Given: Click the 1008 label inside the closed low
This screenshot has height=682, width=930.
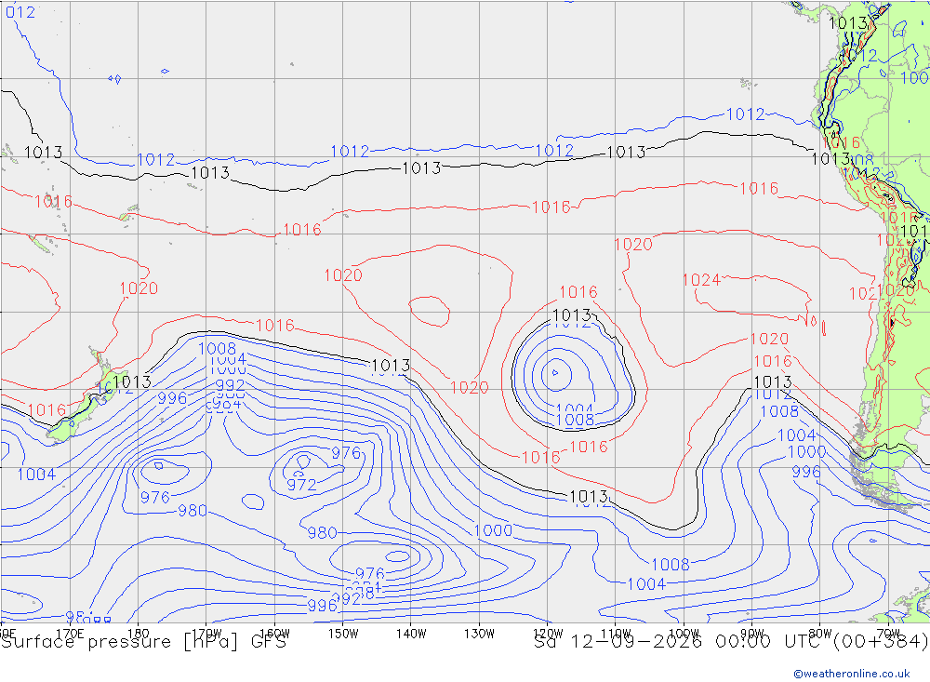Looking at the screenshot, I should point(575,420).
